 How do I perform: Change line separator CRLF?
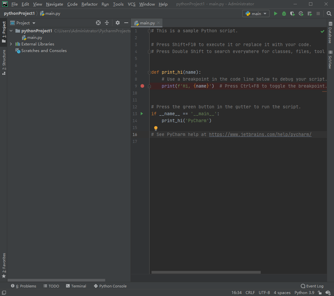coord(250,293)
